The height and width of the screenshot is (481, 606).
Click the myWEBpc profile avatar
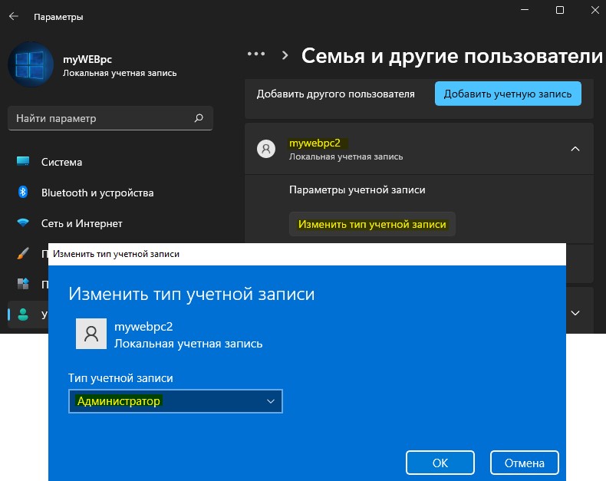pos(31,64)
